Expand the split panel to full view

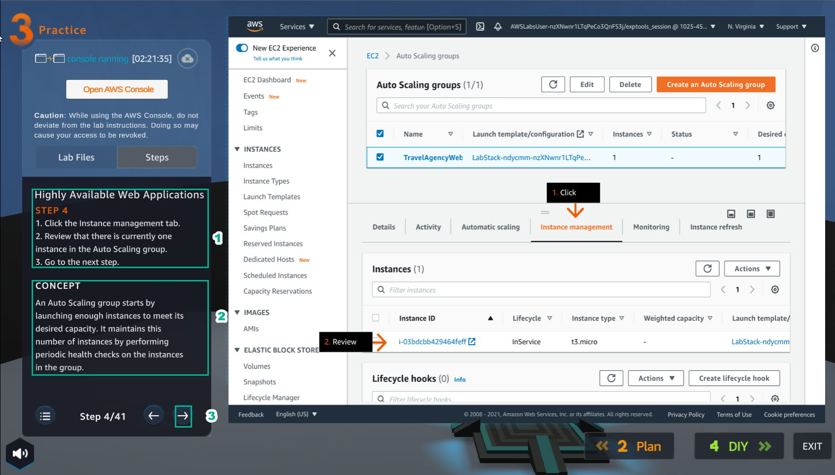click(x=770, y=214)
